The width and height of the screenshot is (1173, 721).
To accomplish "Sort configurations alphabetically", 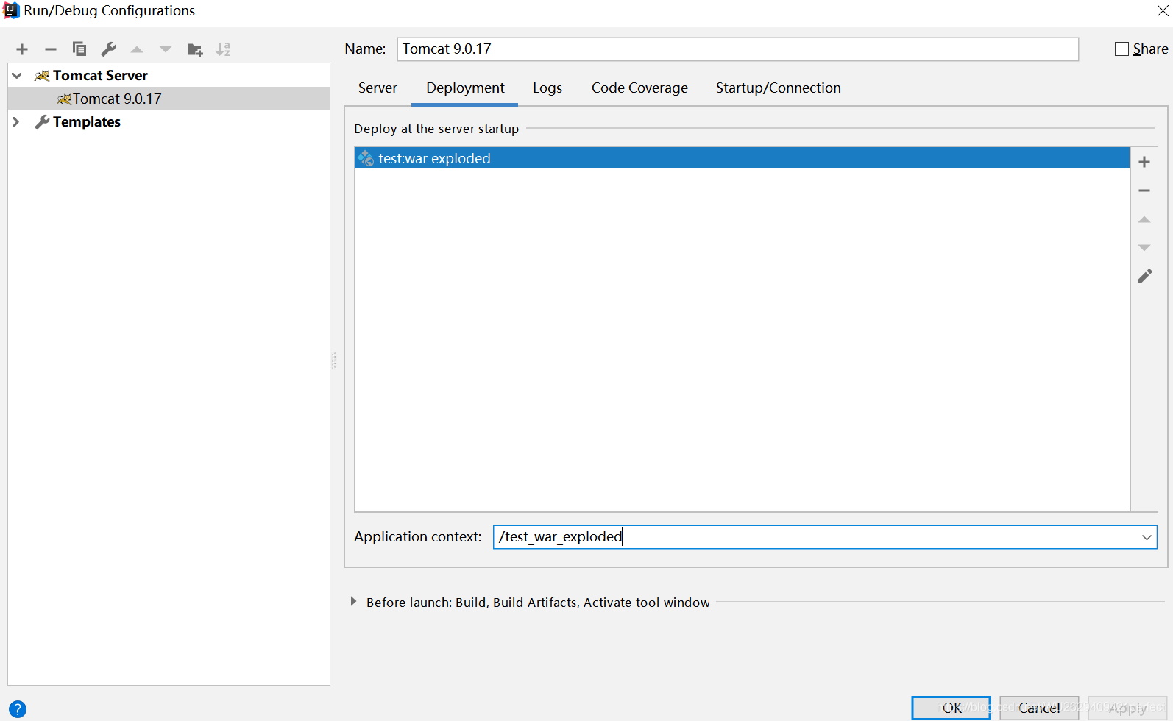I will point(223,49).
